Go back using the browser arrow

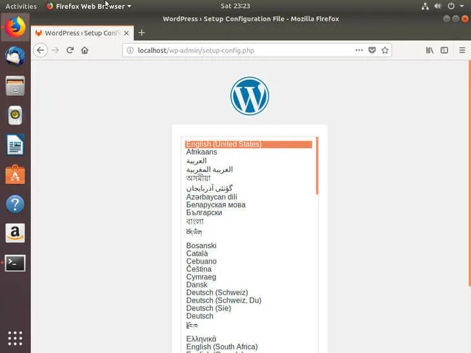pyautogui.click(x=41, y=50)
